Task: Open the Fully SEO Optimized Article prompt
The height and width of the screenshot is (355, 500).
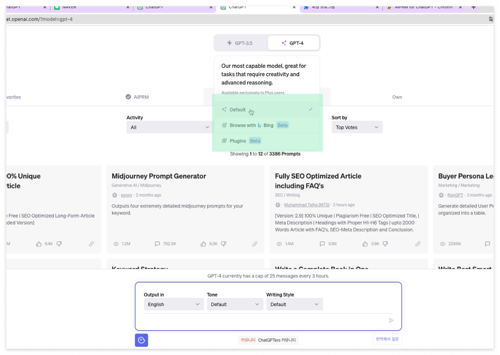Action: (x=318, y=181)
